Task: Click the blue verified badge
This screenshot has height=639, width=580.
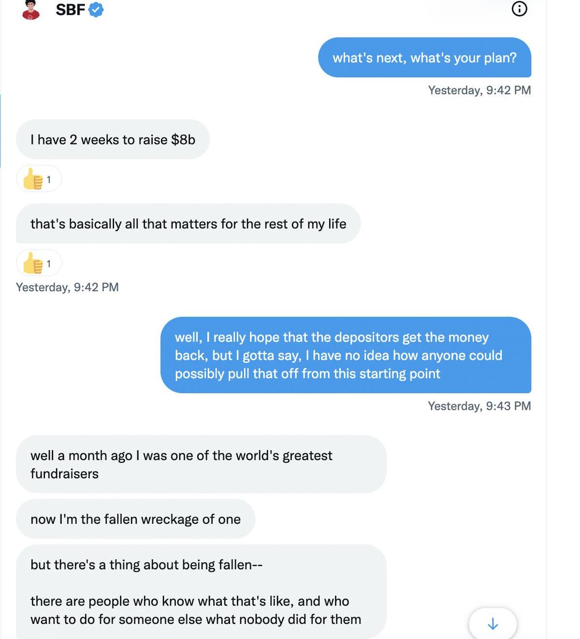Action: pos(96,10)
